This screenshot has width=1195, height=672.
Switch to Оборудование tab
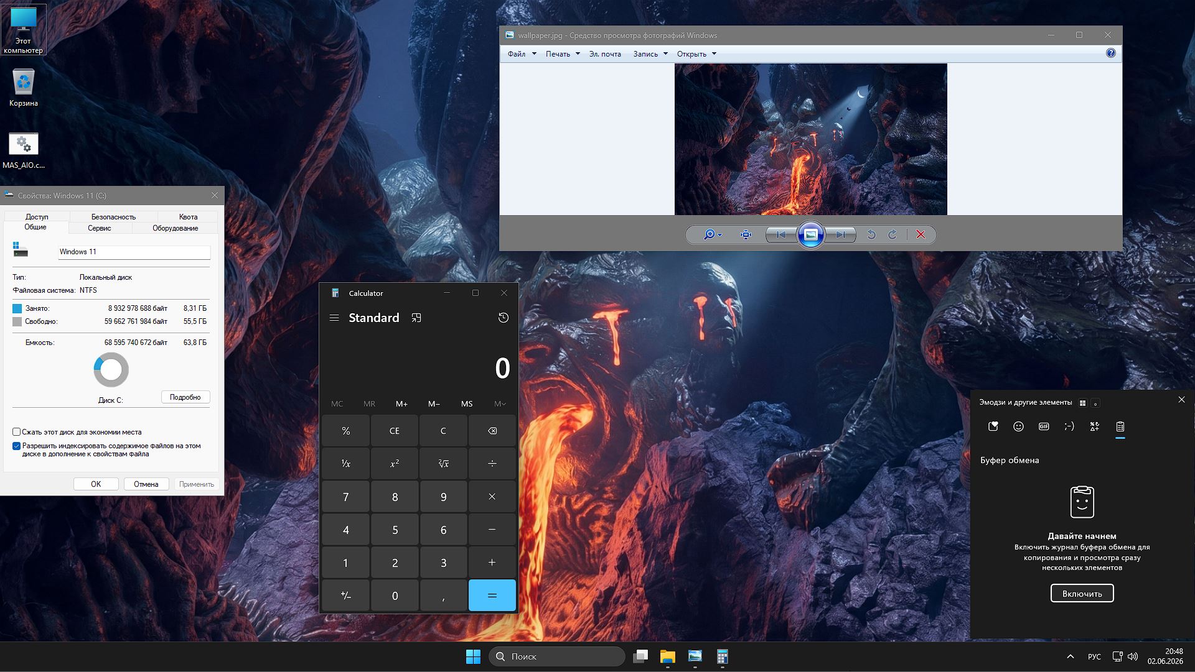pos(176,228)
